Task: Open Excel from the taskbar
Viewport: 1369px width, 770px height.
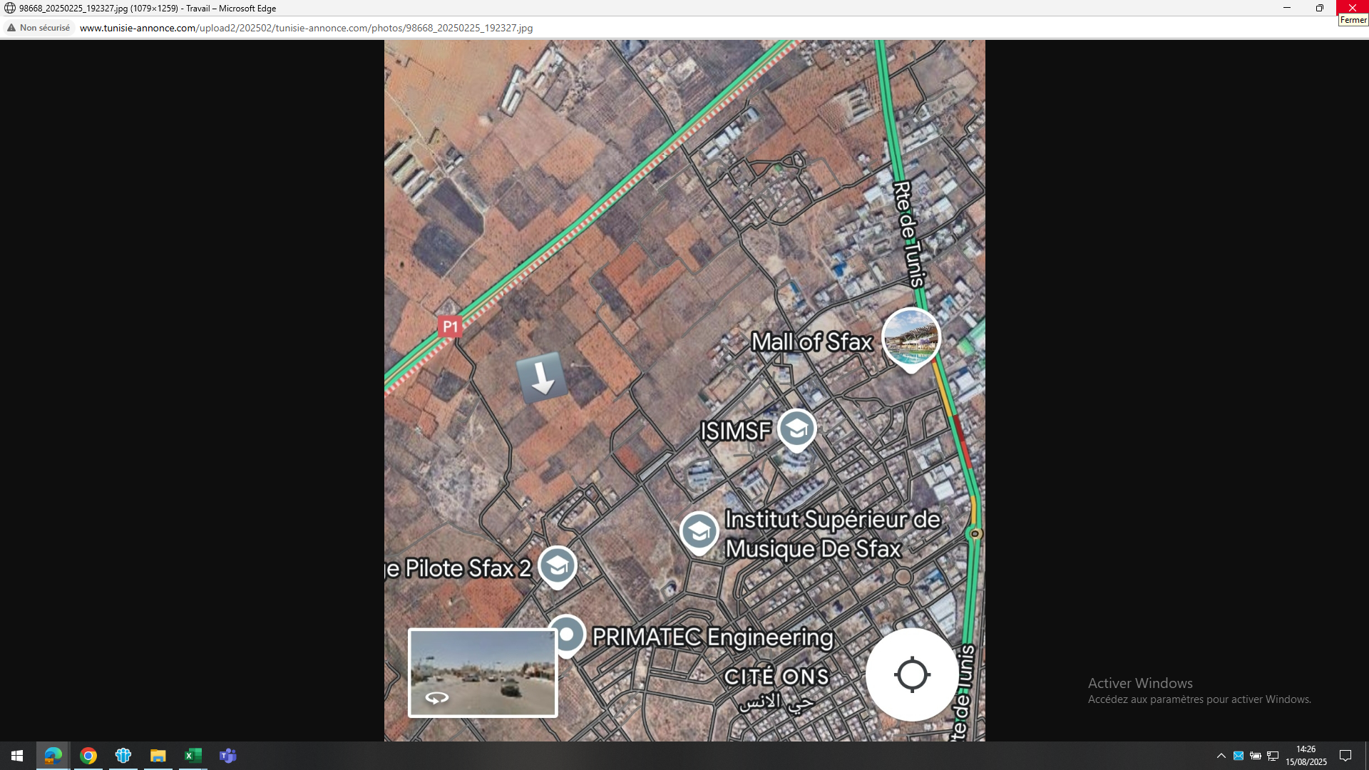Action: [193, 756]
